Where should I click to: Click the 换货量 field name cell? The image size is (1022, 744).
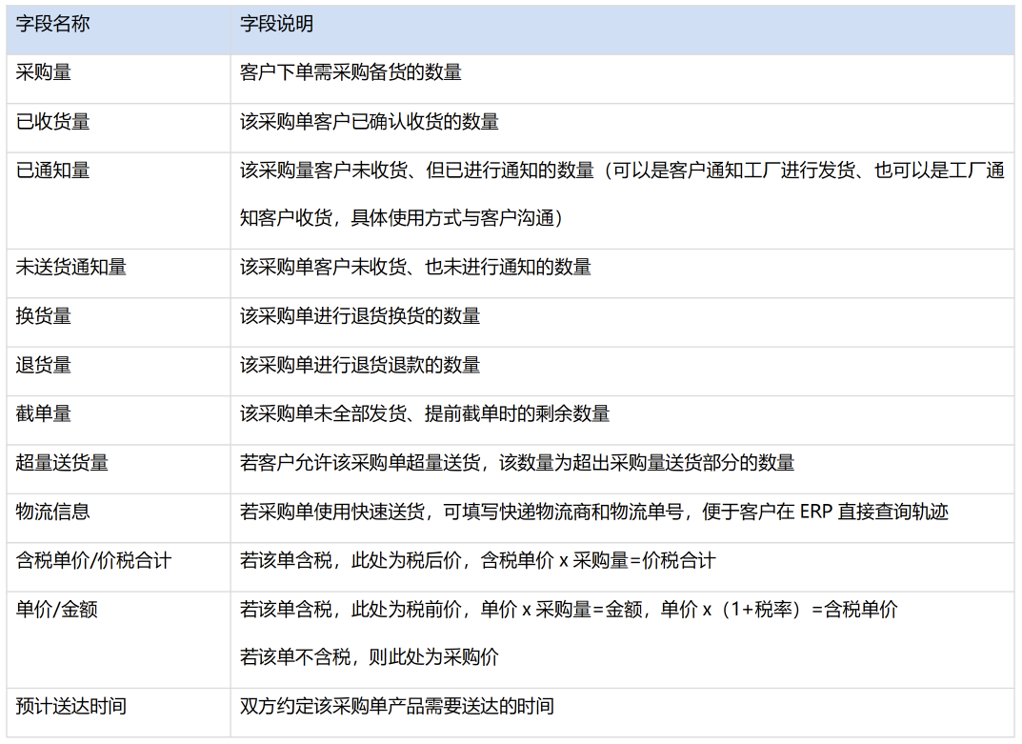44,316
